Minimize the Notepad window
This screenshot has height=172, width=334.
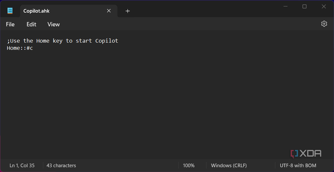[285, 6]
